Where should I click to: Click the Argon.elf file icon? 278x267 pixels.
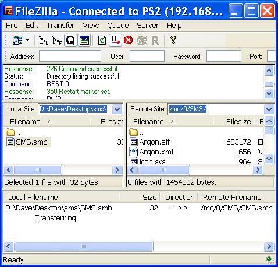pos(134,142)
